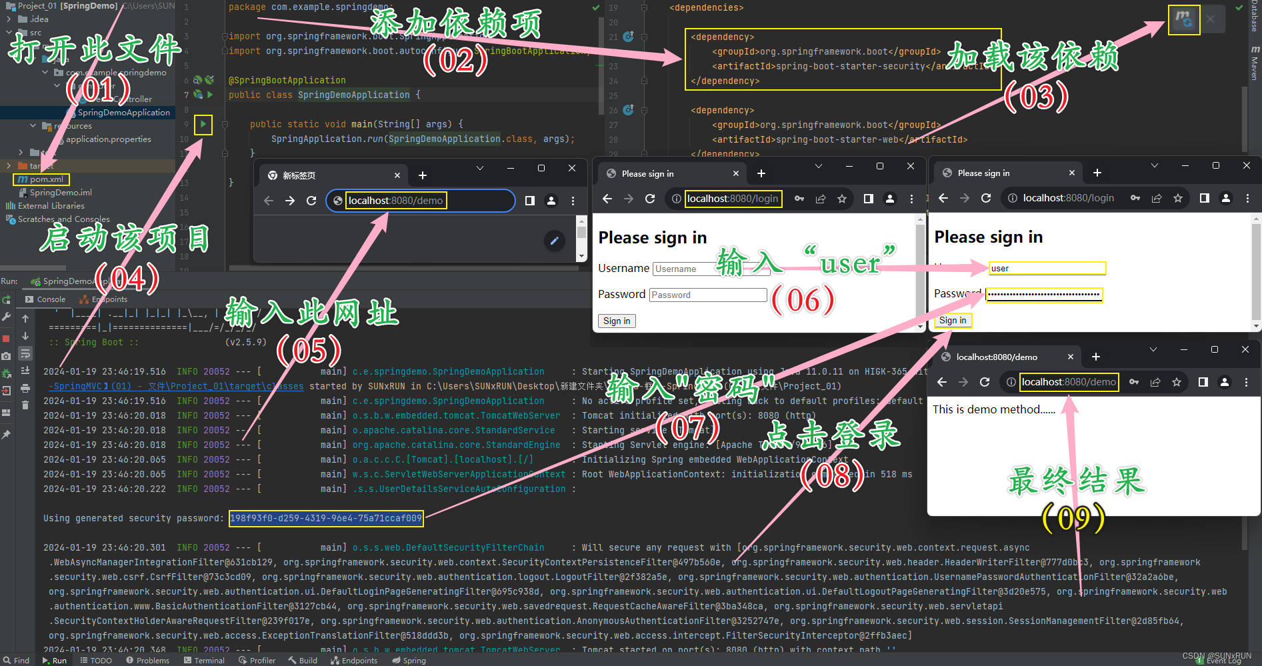Screen dimensions: 1262x666
Task: Click the edit pencil on new tab page
Action: pos(554,241)
